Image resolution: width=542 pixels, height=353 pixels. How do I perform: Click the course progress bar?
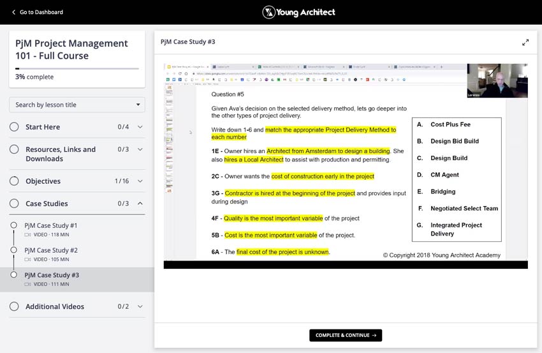pos(77,68)
